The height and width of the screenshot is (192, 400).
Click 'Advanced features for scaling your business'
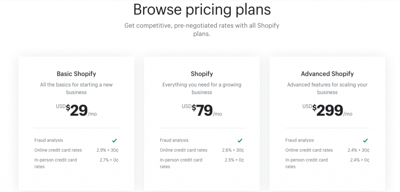(x=327, y=89)
